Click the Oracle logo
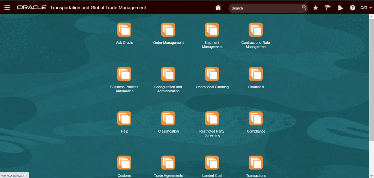 32,8
